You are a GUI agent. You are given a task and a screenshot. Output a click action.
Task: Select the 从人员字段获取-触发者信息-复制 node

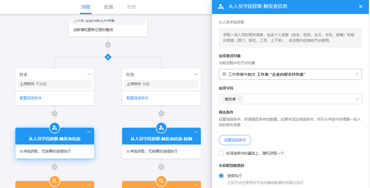pyautogui.click(x=161, y=139)
